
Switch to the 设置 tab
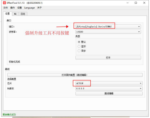(8, 14)
